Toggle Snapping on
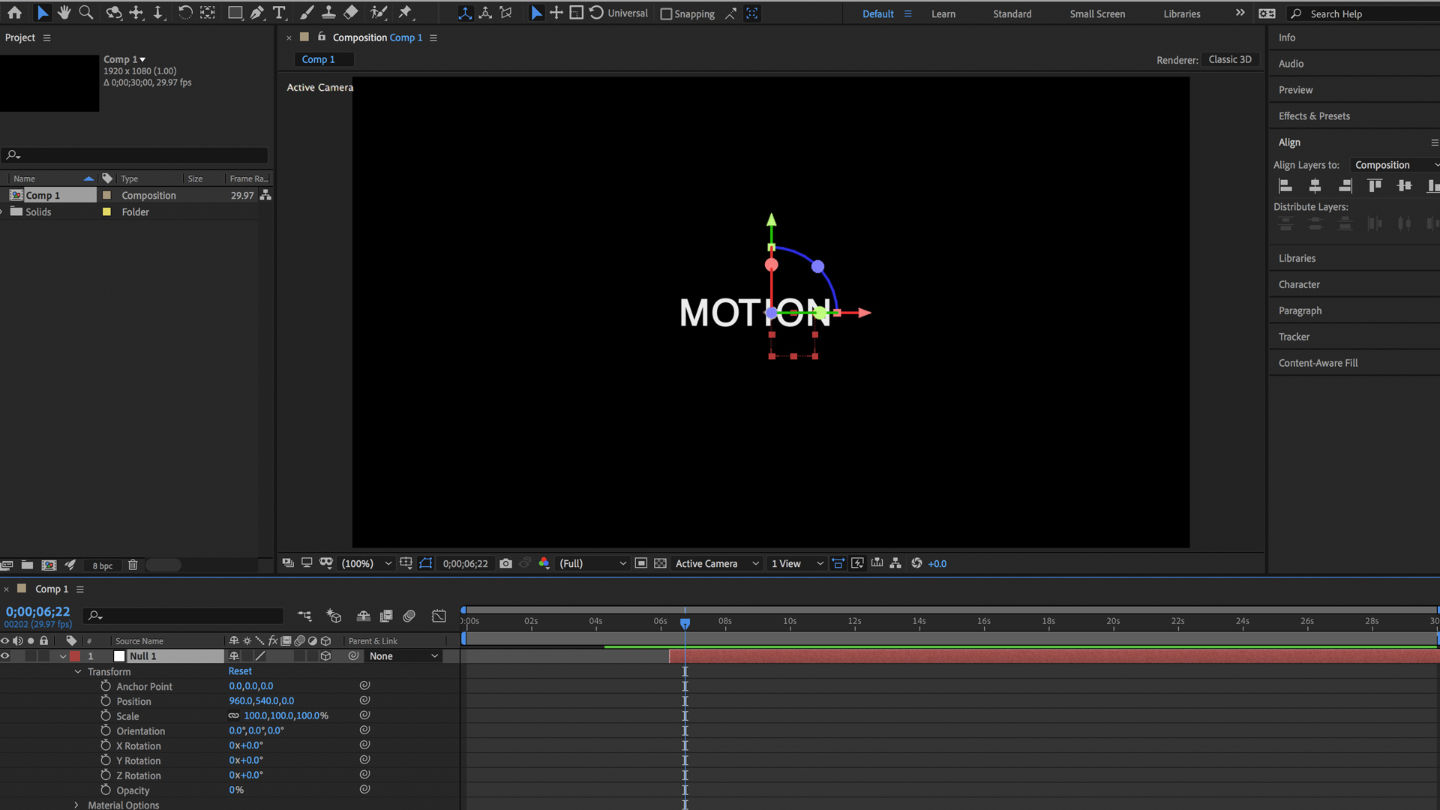 pos(664,13)
